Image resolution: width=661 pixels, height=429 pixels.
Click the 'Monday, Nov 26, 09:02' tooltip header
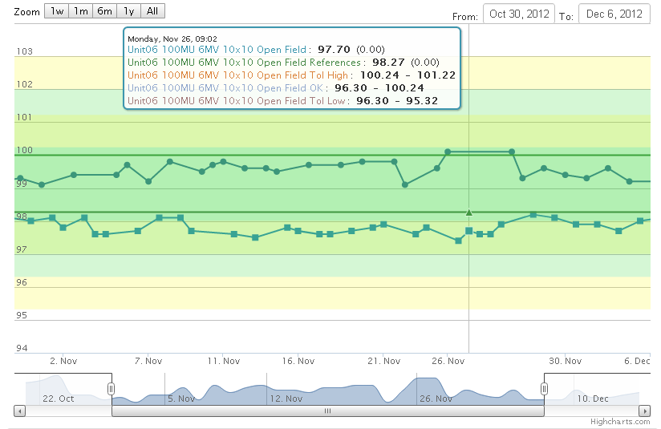click(x=172, y=38)
